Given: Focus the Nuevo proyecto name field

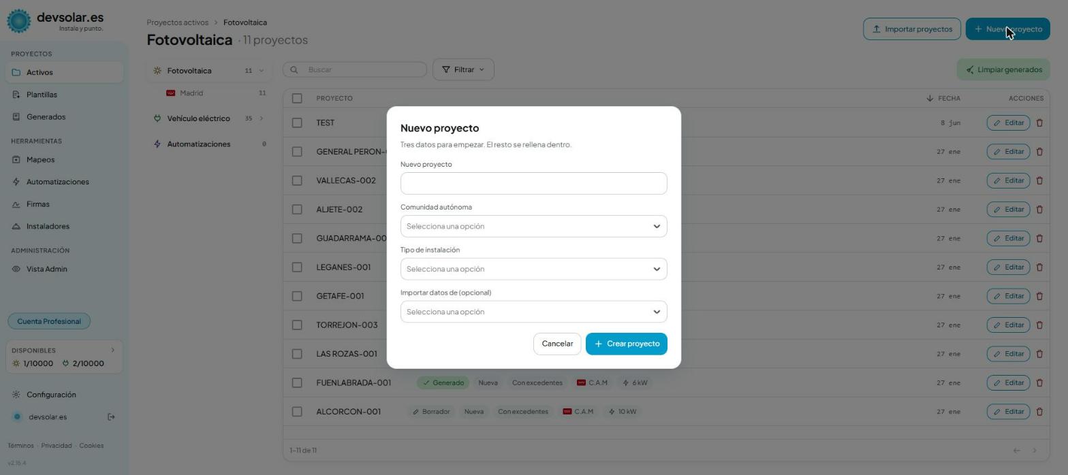Looking at the screenshot, I should [x=534, y=184].
